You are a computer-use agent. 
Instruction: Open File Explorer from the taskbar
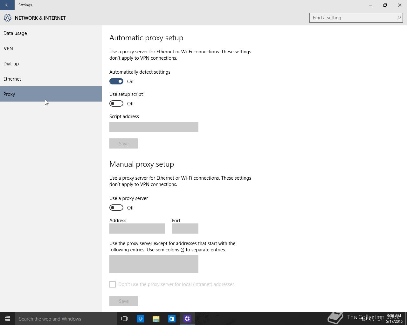pyautogui.click(x=156, y=319)
